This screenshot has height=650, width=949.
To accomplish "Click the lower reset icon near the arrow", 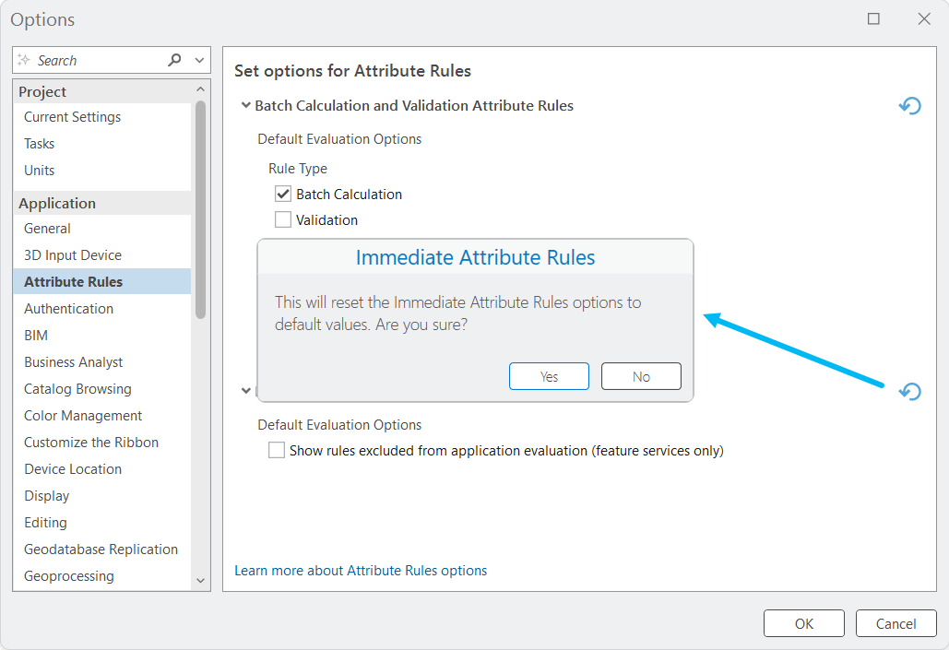I will click(909, 391).
